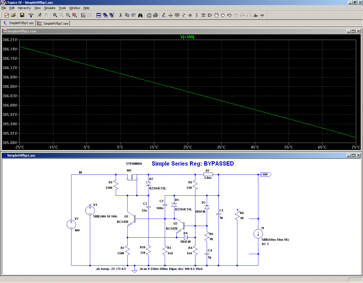Select the SPICE directive .op tool
Screen dimensions: 363x283
tap(262, 15)
